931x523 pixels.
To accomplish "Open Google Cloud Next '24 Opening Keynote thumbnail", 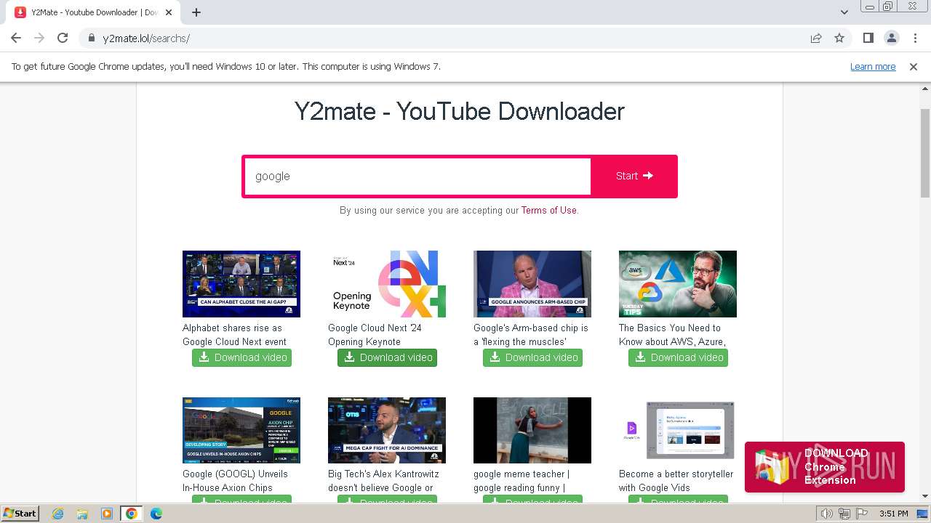I will tap(387, 284).
